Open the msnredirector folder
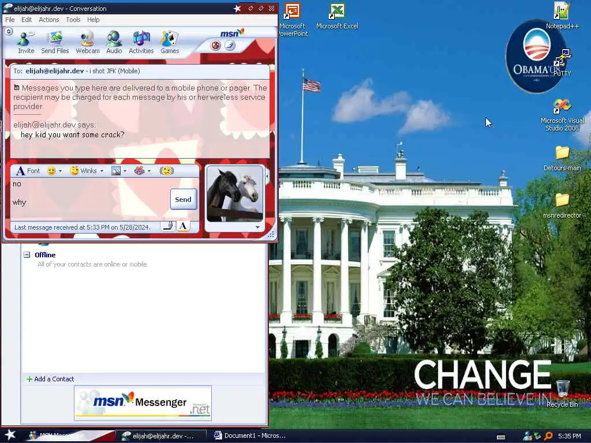Image resolution: width=591 pixels, height=443 pixels. coord(562,206)
